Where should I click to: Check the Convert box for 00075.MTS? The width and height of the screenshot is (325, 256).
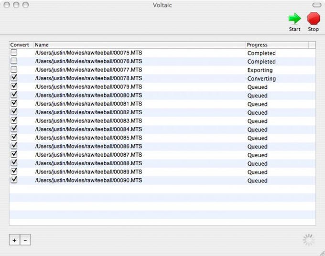pos(14,53)
